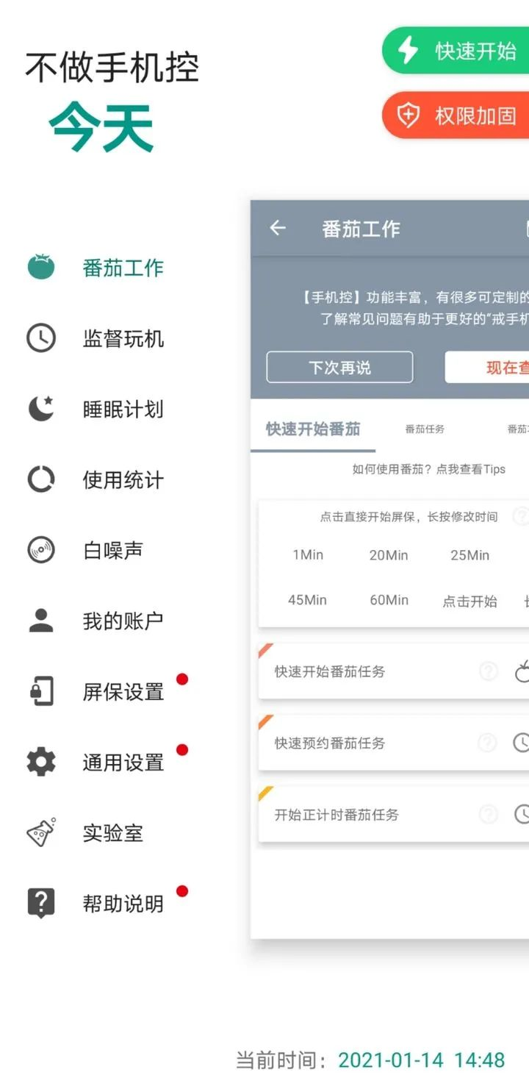Open 睡眠计划 moon icon
This screenshot has width=529, height=1089.
coord(41,409)
